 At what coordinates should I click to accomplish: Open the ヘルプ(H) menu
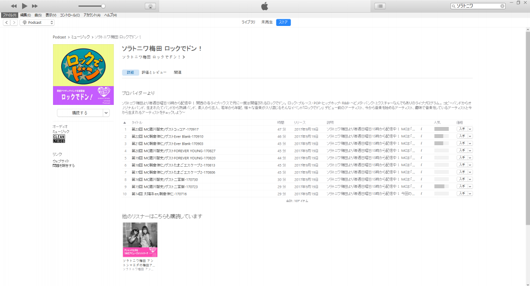pyautogui.click(x=110, y=15)
